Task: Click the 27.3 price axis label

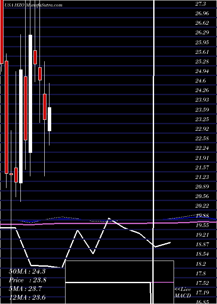Action: [x=201, y=4]
